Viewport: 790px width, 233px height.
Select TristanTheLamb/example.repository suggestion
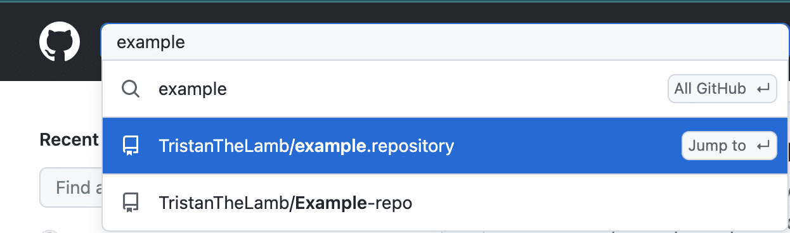445,146
